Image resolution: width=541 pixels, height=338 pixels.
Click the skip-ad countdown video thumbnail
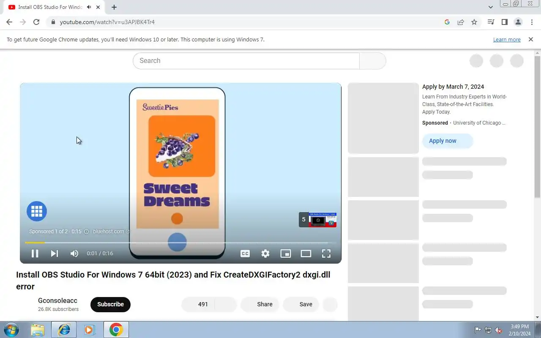click(x=318, y=220)
